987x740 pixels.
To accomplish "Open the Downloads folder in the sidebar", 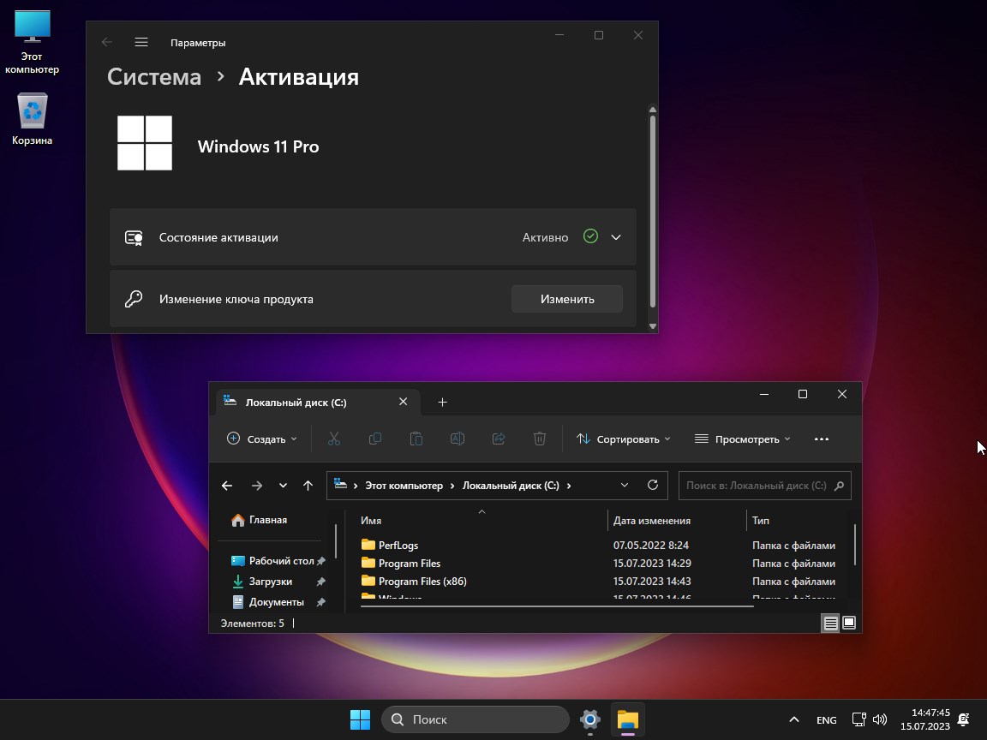I will pos(270,582).
